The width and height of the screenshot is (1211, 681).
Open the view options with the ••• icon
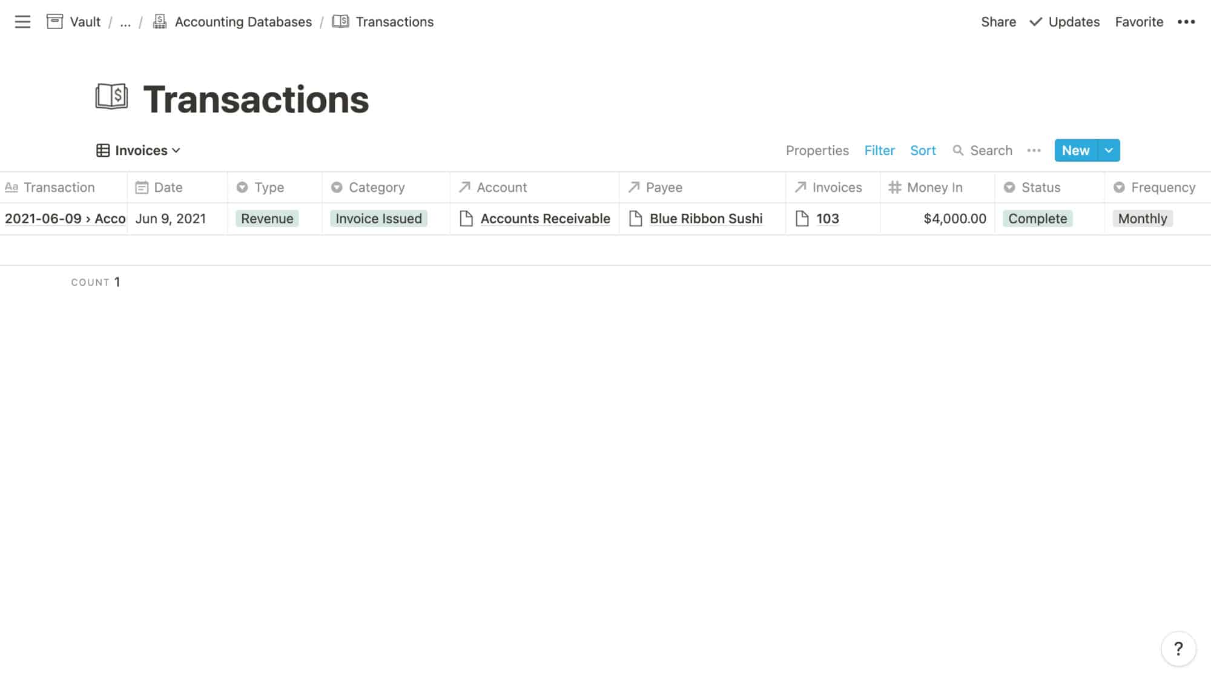pos(1034,150)
